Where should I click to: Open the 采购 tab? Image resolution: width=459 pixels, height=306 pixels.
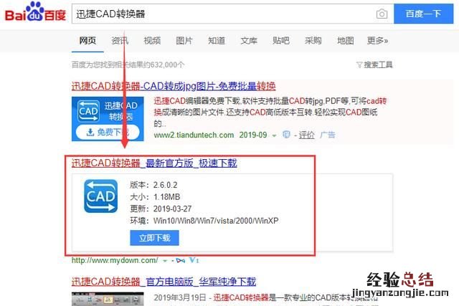pyautogui.click(x=313, y=40)
